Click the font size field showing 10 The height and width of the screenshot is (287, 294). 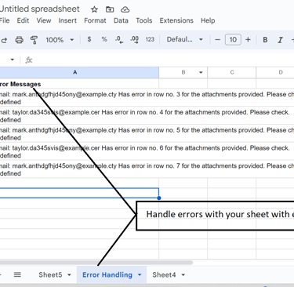point(233,40)
